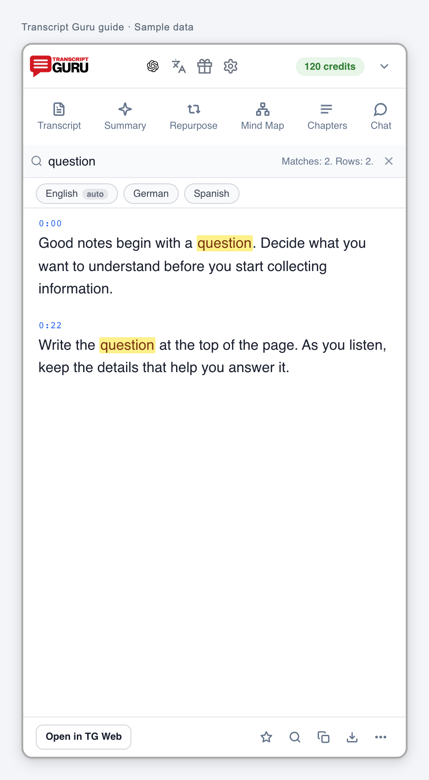
Task: Select the English auto language chip
Action: pos(77,194)
